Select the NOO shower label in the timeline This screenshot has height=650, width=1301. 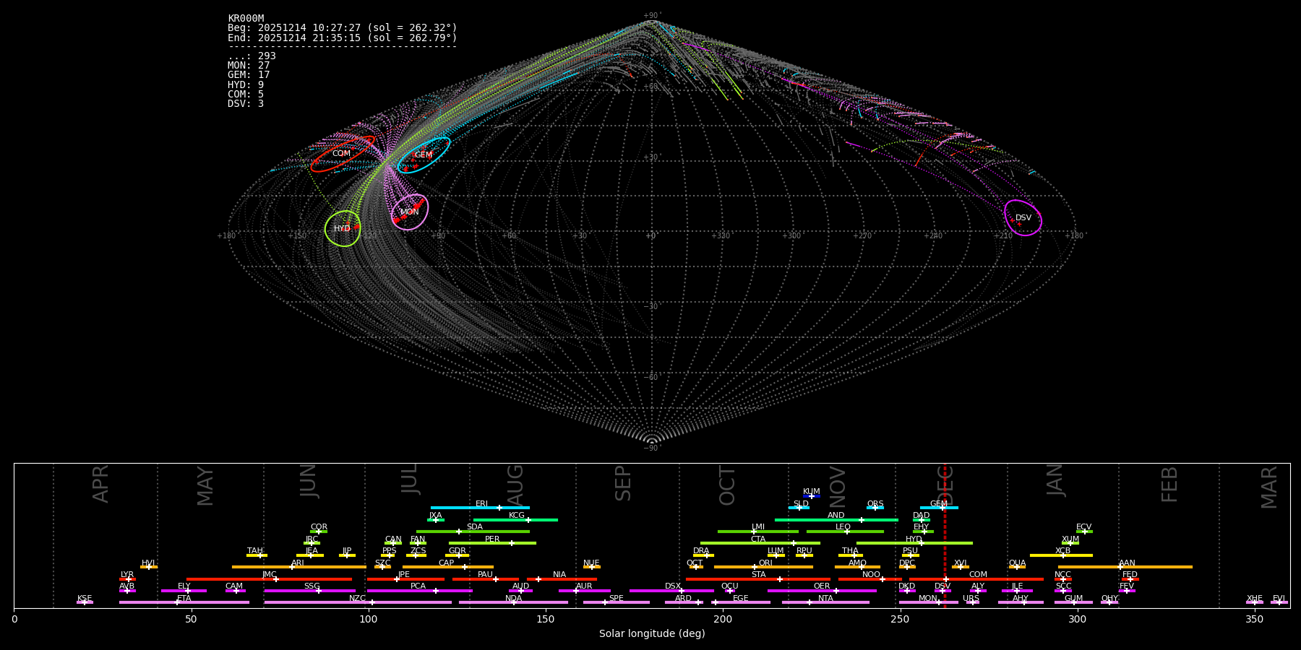click(x=871, y=575)
